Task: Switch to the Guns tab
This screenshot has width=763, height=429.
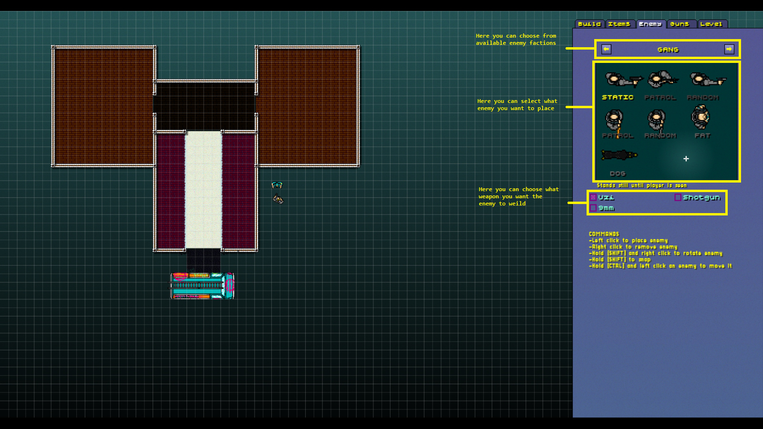Action: pos(680,24)
